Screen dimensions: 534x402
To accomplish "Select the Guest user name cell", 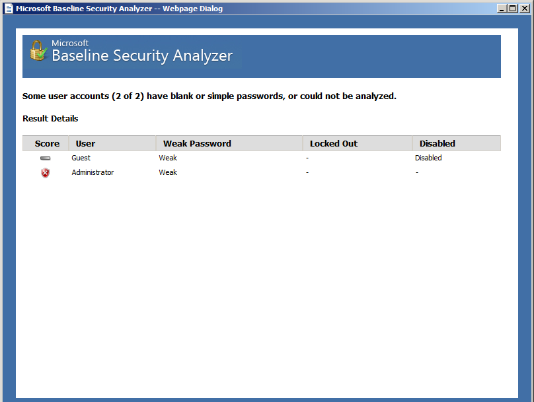I will point(81,158).
